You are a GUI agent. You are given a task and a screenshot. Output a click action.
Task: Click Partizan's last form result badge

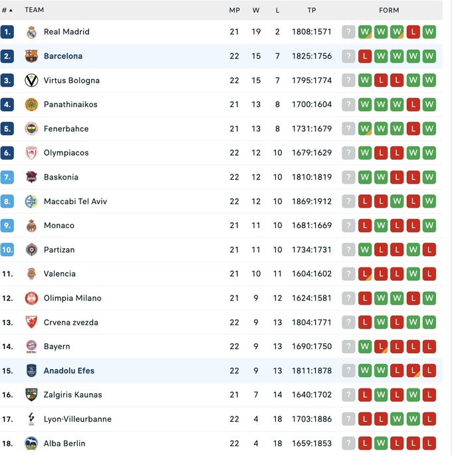(429, 249)
